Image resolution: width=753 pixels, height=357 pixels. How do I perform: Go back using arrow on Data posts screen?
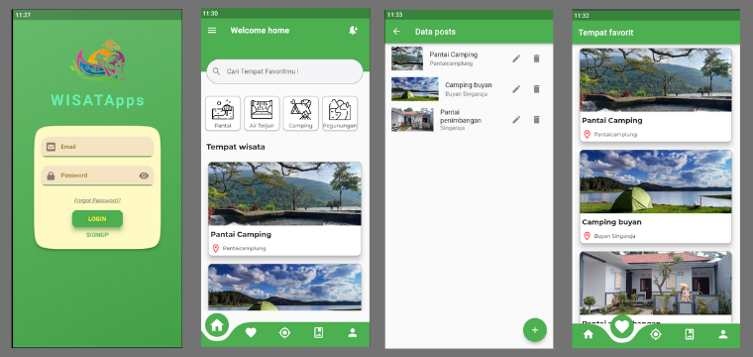(x=396, y=32)
